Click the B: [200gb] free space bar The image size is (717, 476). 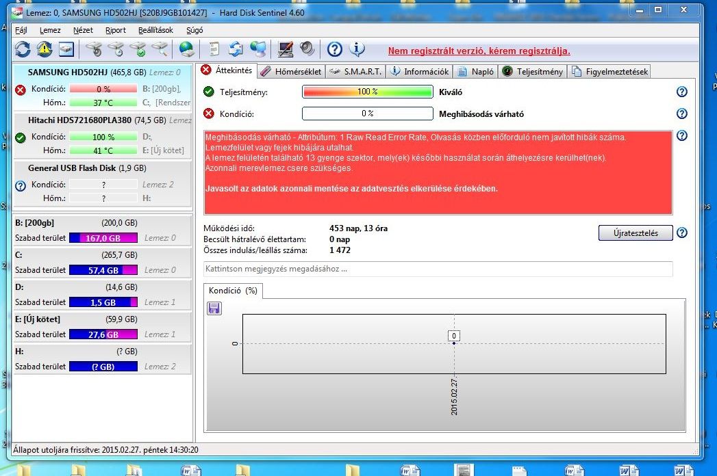[103, 238]
